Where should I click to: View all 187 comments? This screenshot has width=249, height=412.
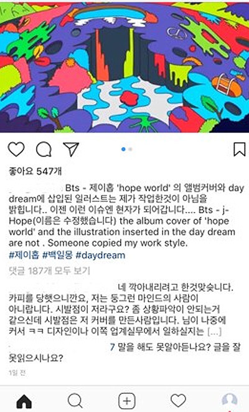pyautogui.click(x=49, y=271)
